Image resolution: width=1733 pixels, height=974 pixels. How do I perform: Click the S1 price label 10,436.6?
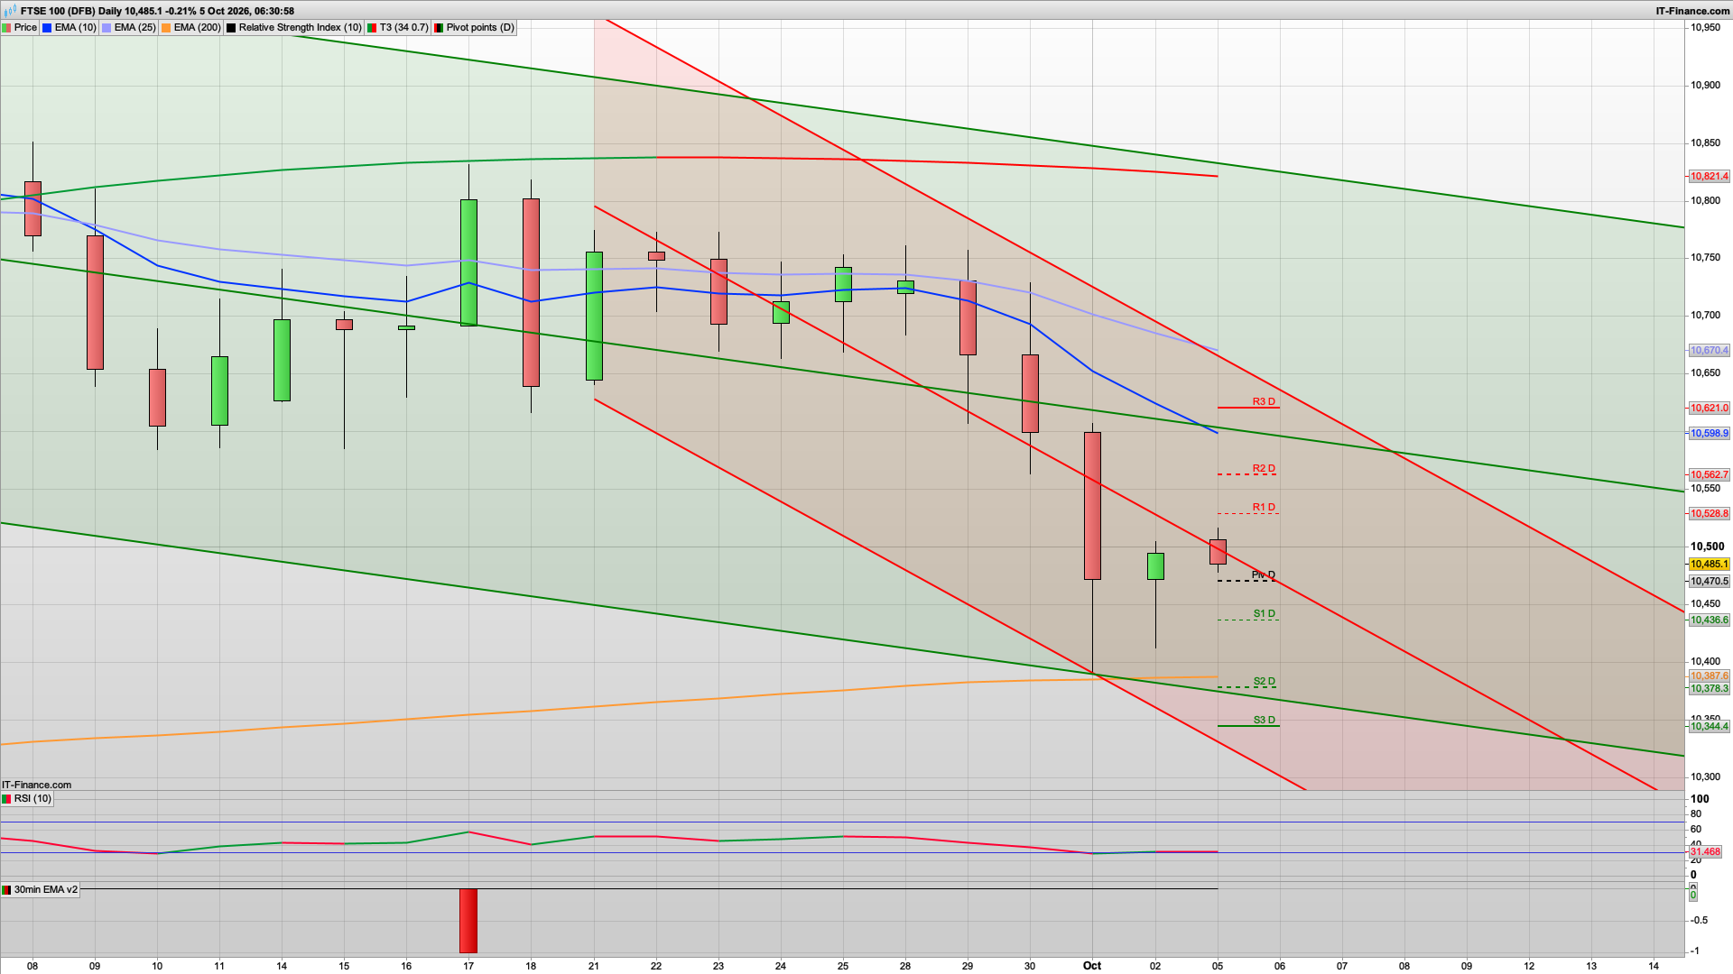tap(1709, 620)
